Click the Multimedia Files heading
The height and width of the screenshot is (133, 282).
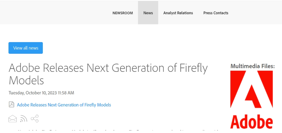[253, 66]
